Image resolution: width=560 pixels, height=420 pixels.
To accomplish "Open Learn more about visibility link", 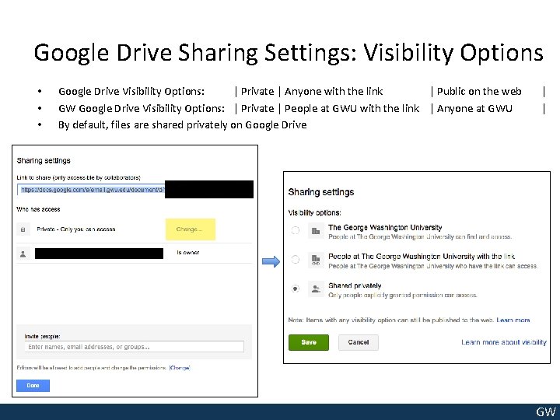I will point(504,342).
